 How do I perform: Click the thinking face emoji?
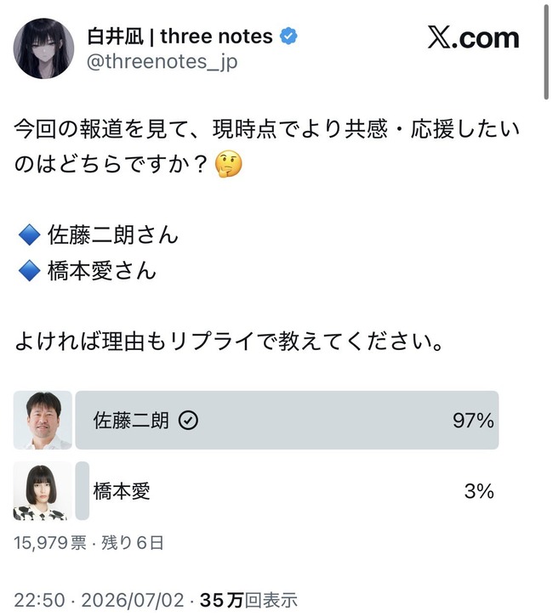[228, 164]
